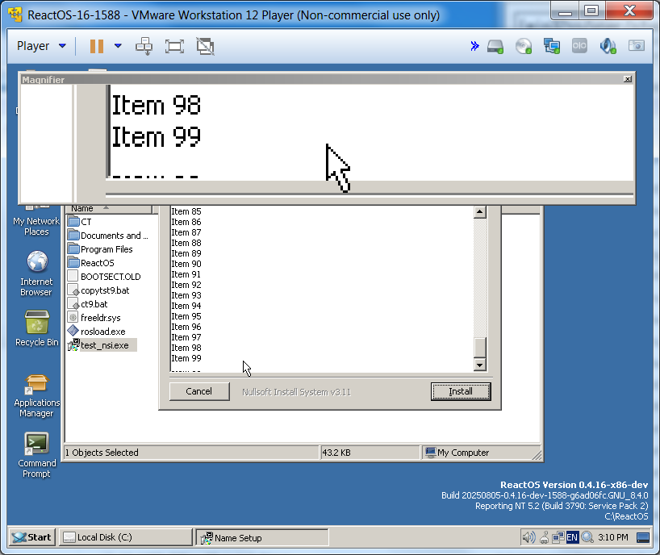Click the volume tray icon
Viewport: 660px width, 555px height.
528,537
